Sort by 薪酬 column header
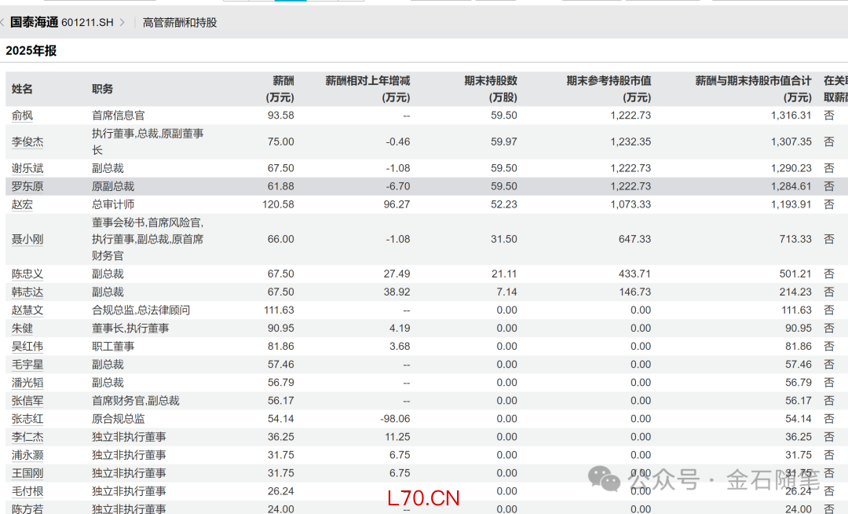The height and width of the screenshot is (514, 848). [283, 89]
